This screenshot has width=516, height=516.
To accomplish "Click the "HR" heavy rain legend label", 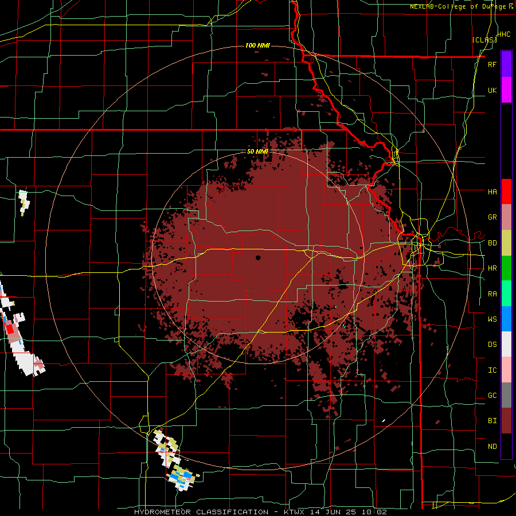I will (x=492, y=268).
